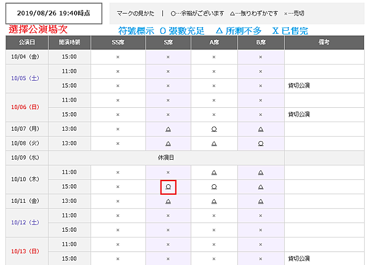Pick the B席 triangle for 10/07 13:00
369x265 pixels.
click(x=261, y=129)
